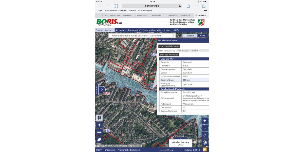Select the Contact tab
Screen dimensions: 304x152
pyautogui.click(x=195, y=51)
